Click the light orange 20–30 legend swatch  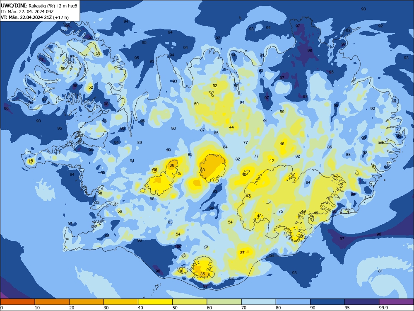[x=87, y=302]
